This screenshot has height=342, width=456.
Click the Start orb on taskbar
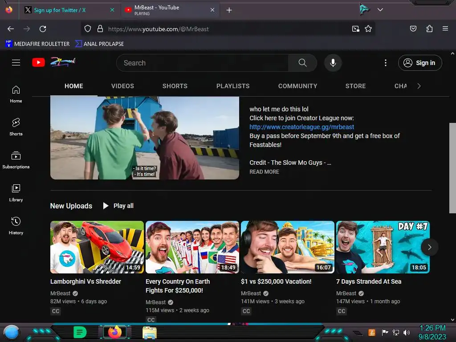pyautogui.click(x=12, y=332)
